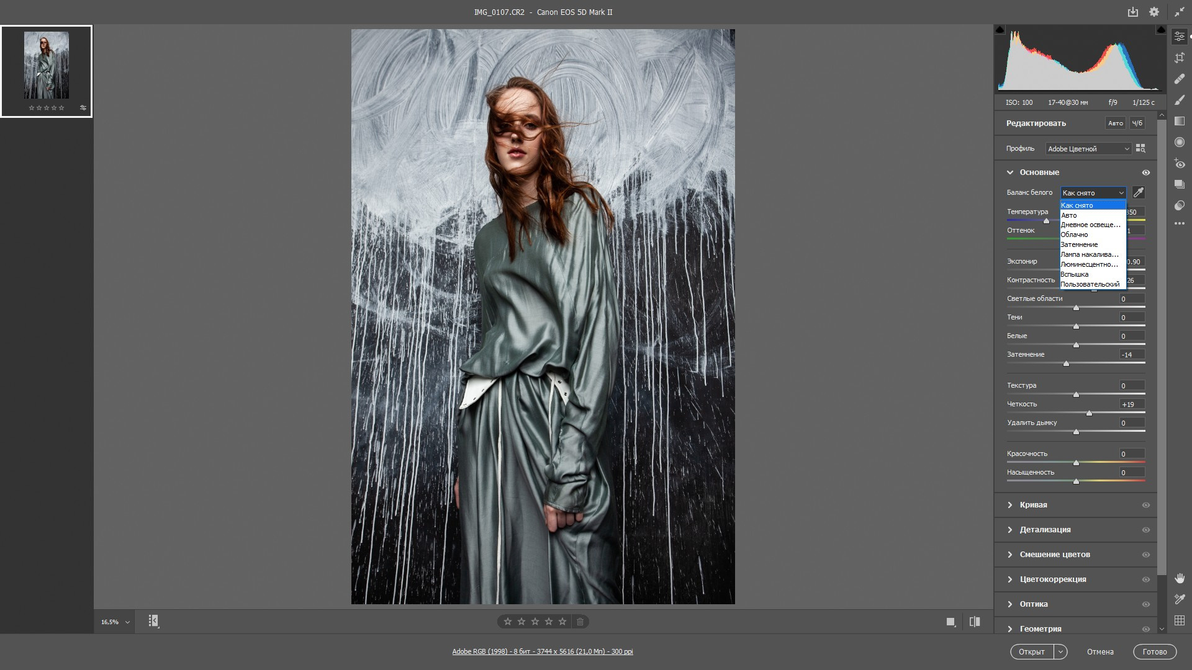Select the Graduated Filter tool

coord(1180,121)
